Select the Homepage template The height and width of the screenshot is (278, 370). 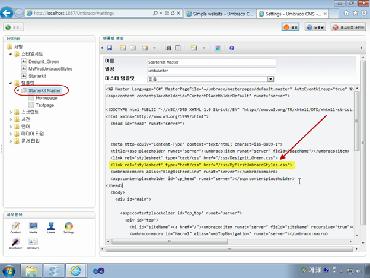click(46, 98)
